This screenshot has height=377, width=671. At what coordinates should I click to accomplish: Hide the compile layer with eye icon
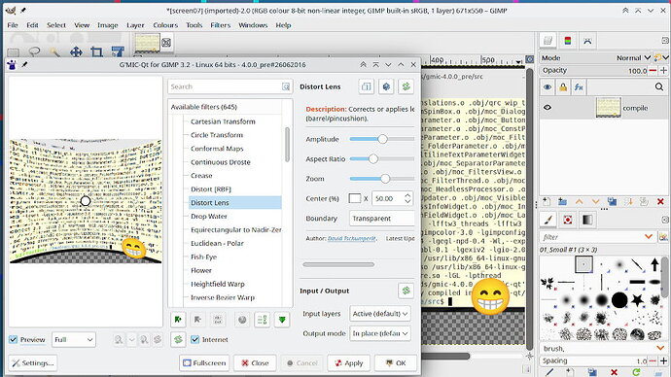547,108
